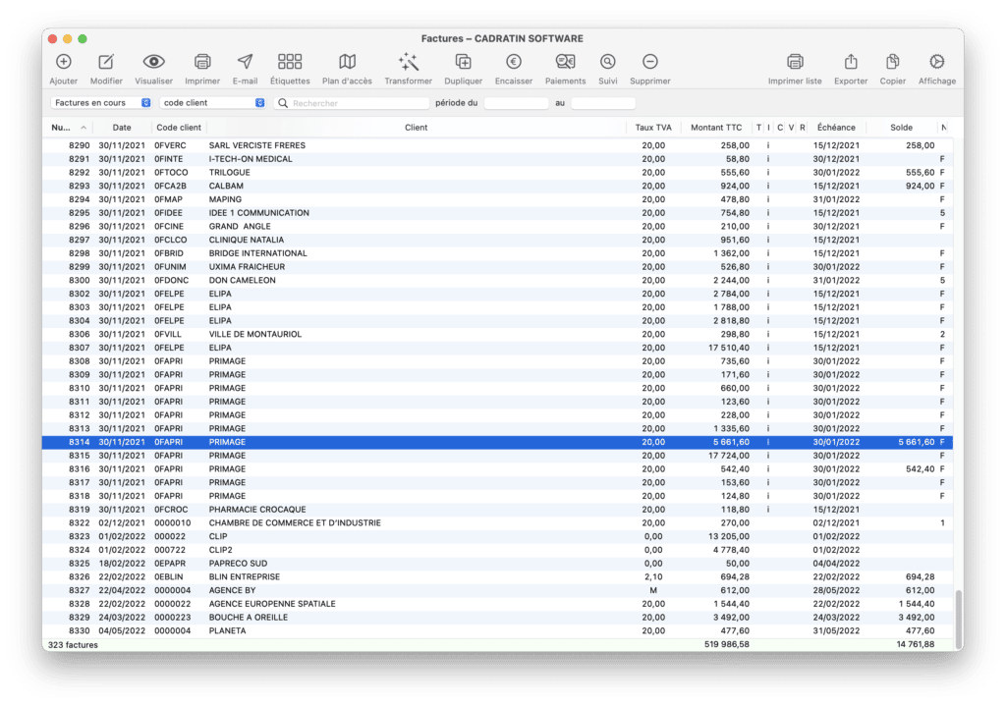Image resolution: width=1006 pixels, height=707 pixels.
Task: Select the BOUCHE A OREILLE row
Action: [497, 618]
